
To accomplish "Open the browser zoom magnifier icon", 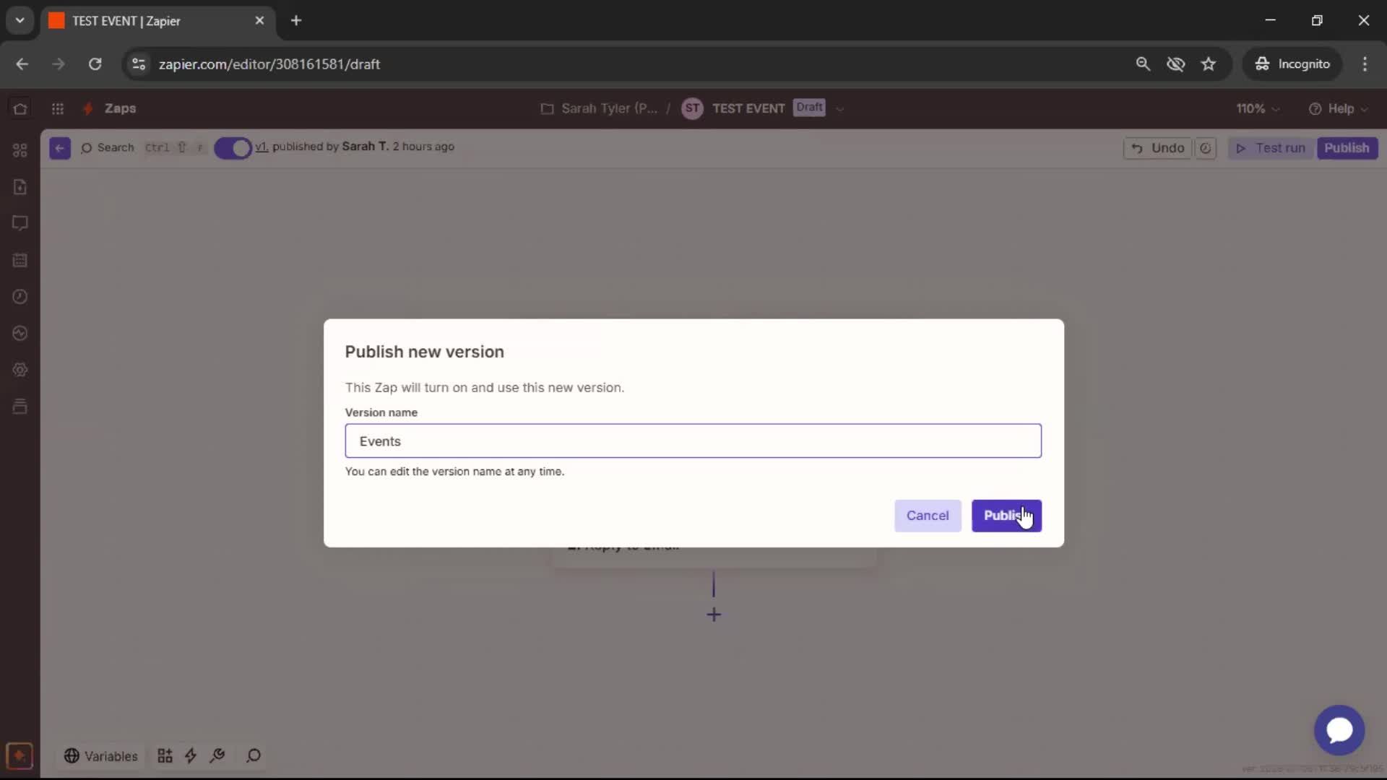I will [1143, 64].
